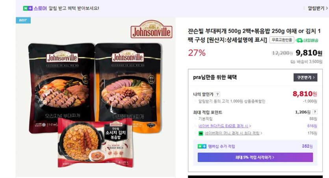This screenshot has width=329, height=178.
Task: Open the main product image
Action: click(x=95, y=98)
